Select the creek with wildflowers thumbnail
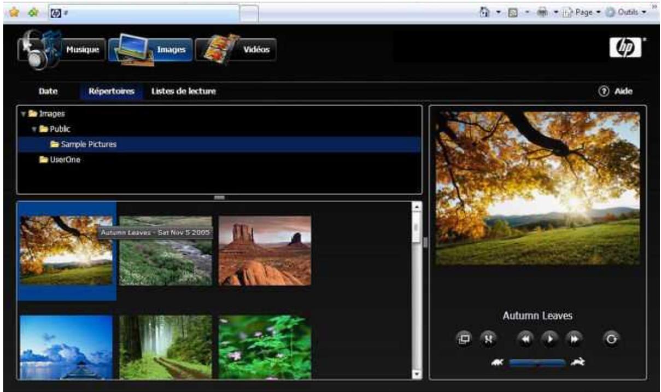The width and height of the screenshot is (661, 392). tap(166, 250)
